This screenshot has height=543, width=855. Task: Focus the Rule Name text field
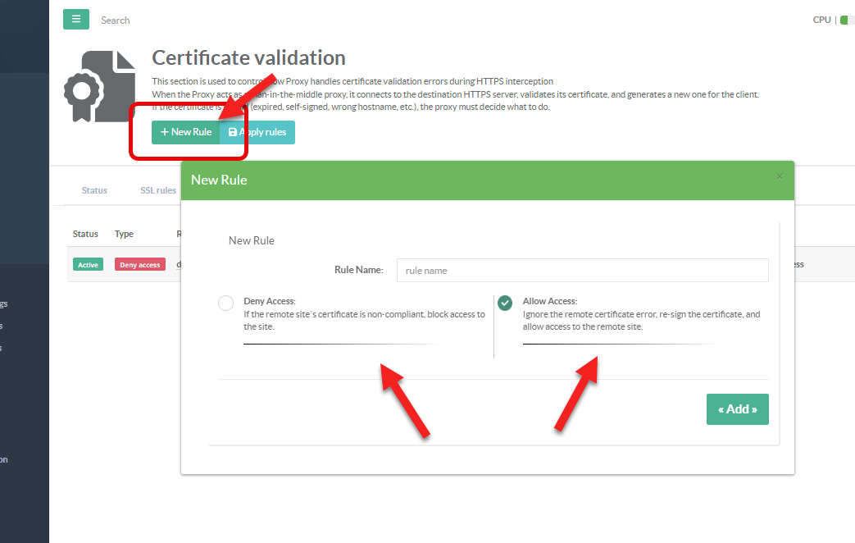pos(582,270)
